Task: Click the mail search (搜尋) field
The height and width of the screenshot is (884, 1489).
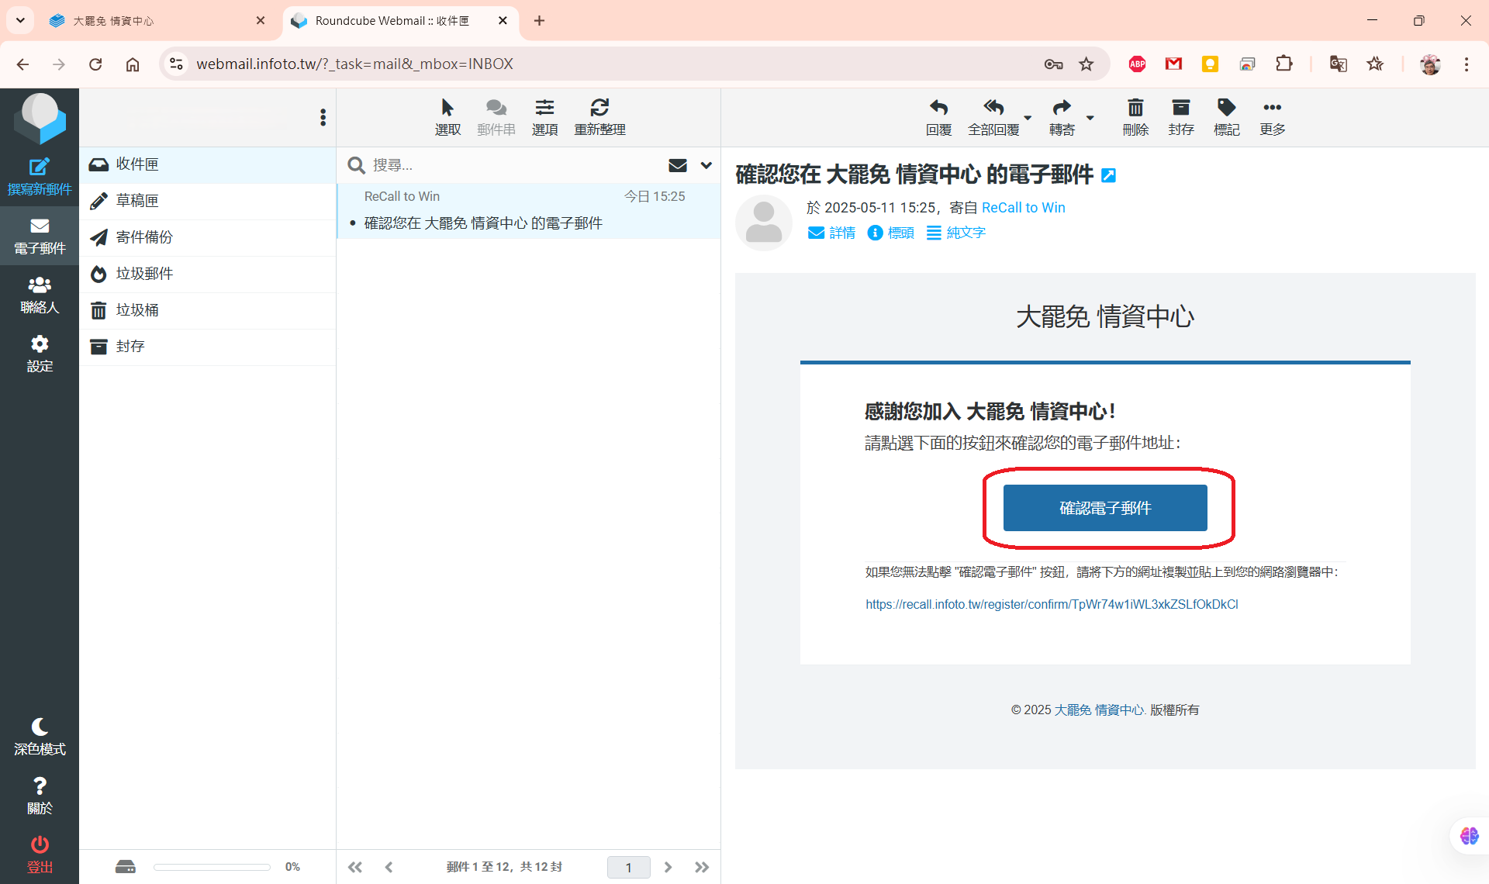Action: click(504, 165)
